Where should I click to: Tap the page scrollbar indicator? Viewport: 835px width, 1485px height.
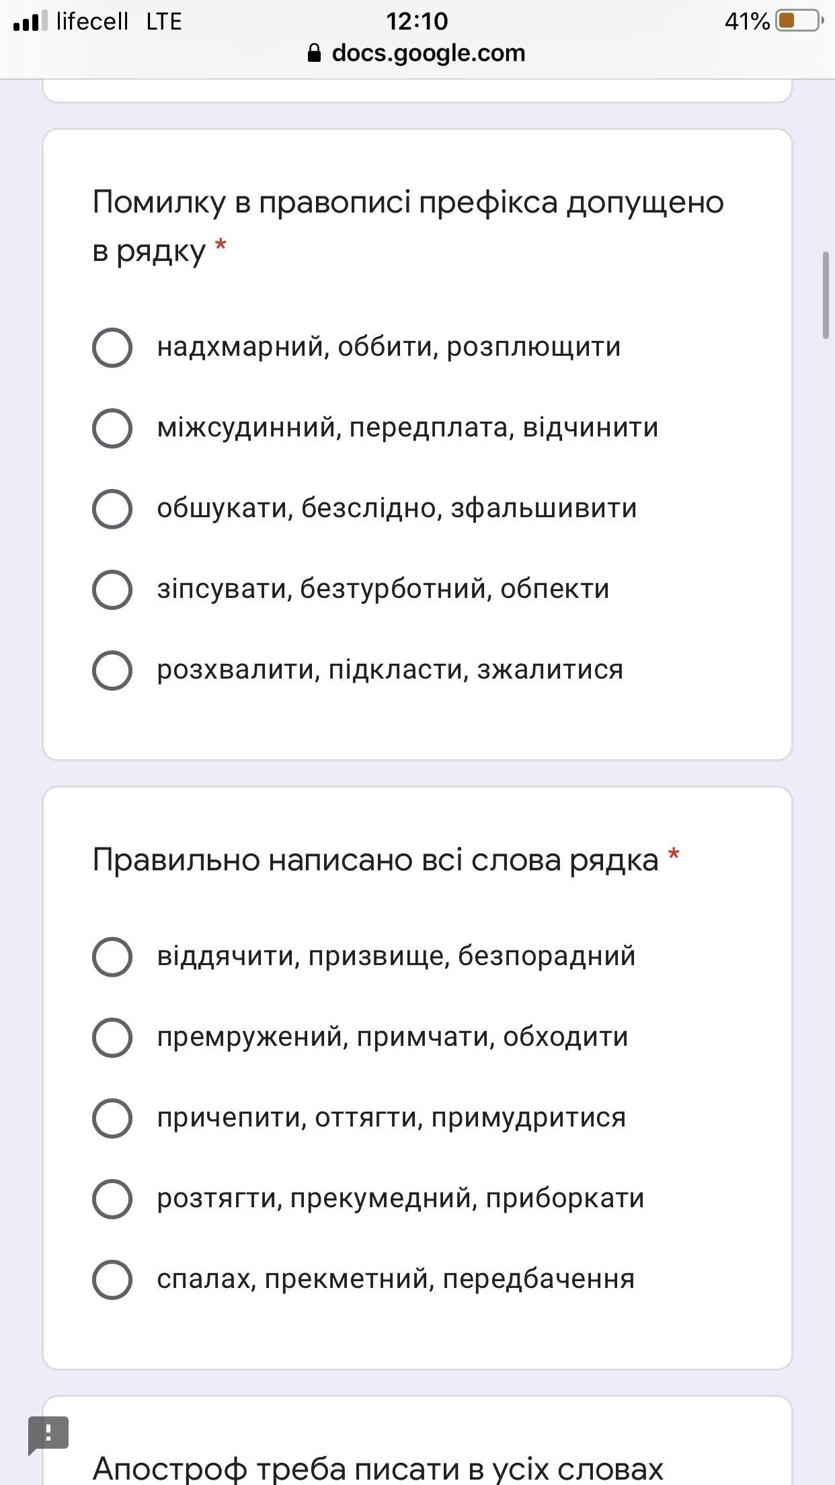tap(826, 296)
